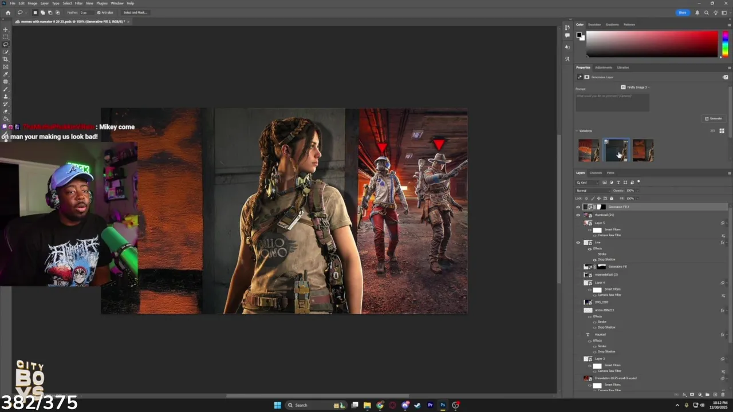
Task: Open the Discover lightbulb icon
Action: pyautogui.click(x=716, y=13)
